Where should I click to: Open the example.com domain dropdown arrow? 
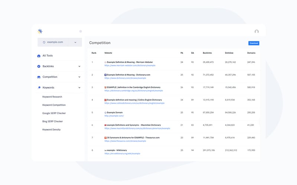(x=75, y=42)
